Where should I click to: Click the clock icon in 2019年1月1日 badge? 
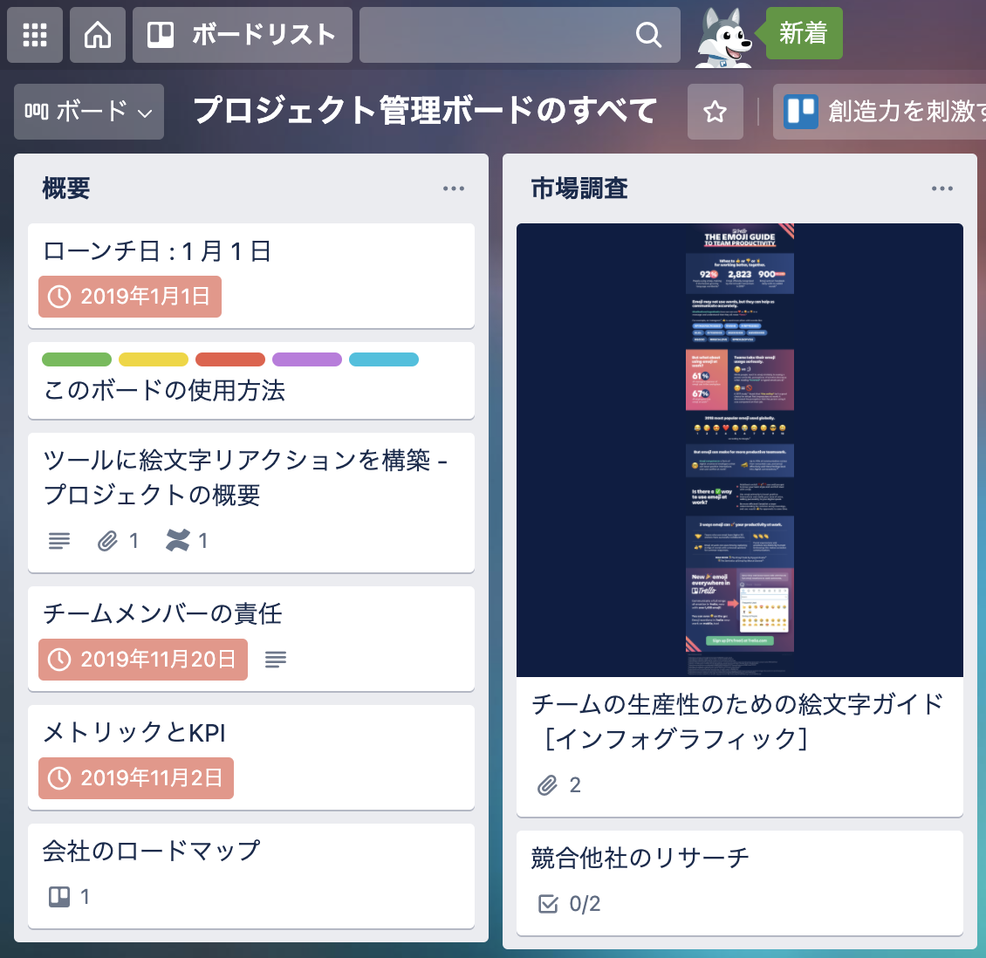[59, 297]
